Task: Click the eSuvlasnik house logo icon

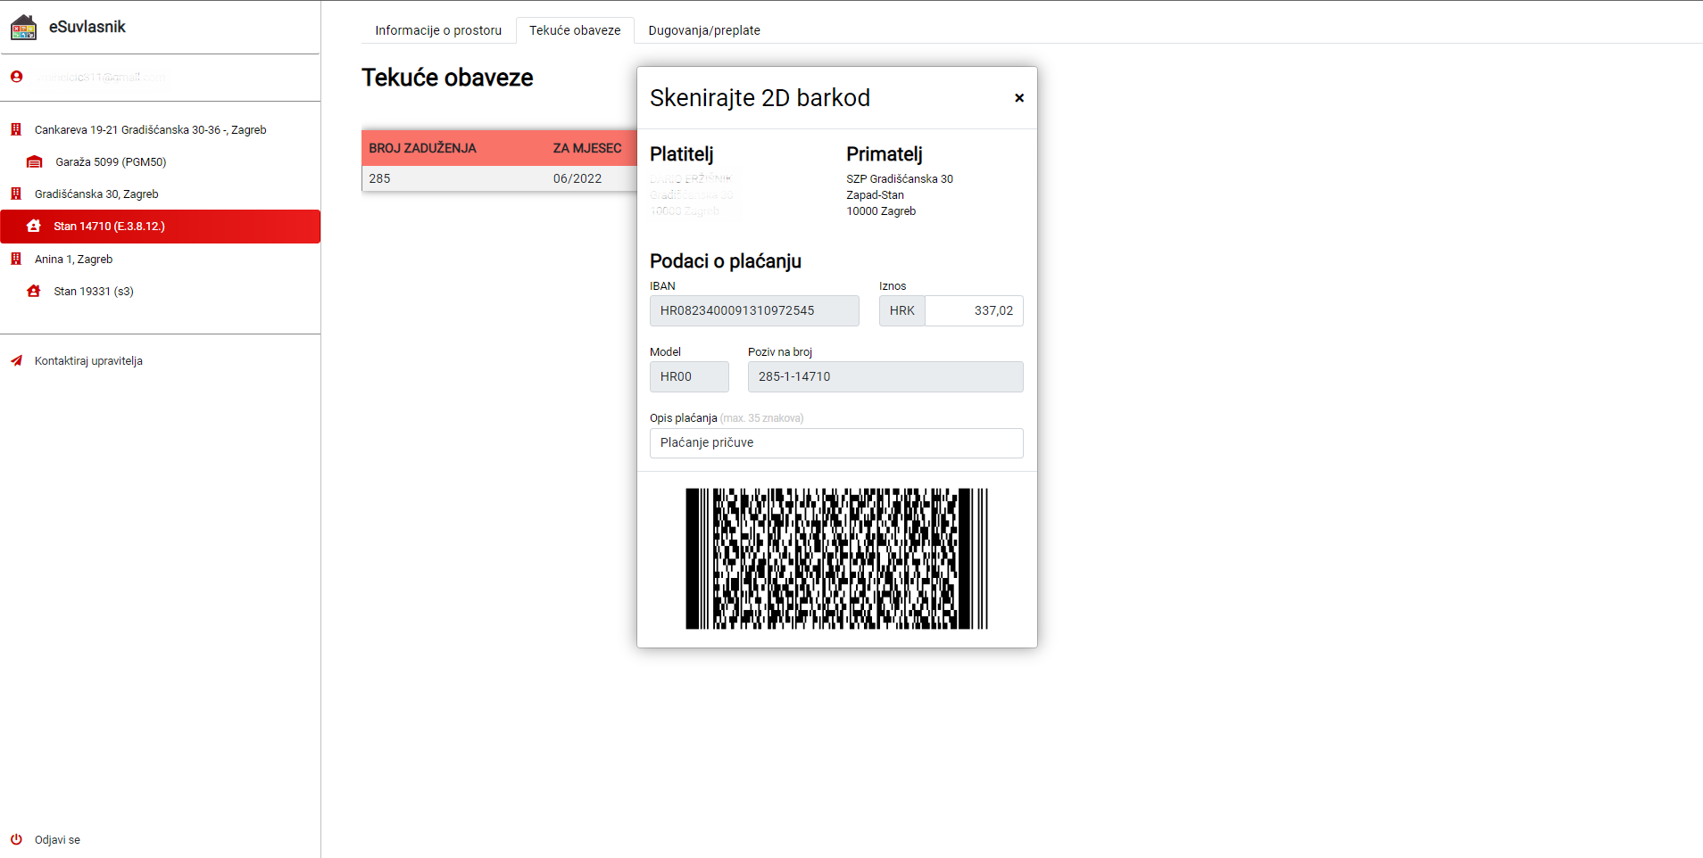Action: click(x=24, y=28)
